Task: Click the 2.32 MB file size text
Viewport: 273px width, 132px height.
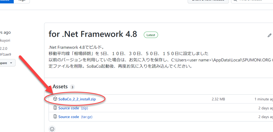Action: [x=218, y=99]
